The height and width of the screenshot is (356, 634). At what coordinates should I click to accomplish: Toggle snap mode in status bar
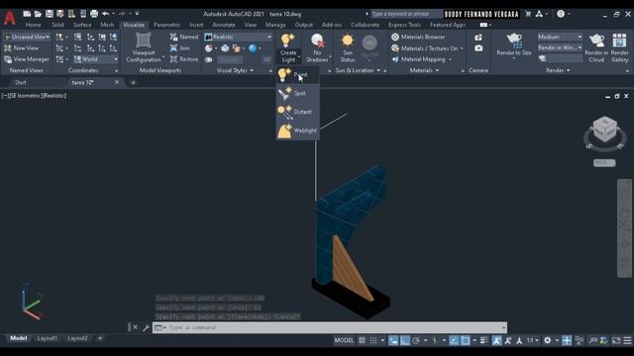point(373,340)
